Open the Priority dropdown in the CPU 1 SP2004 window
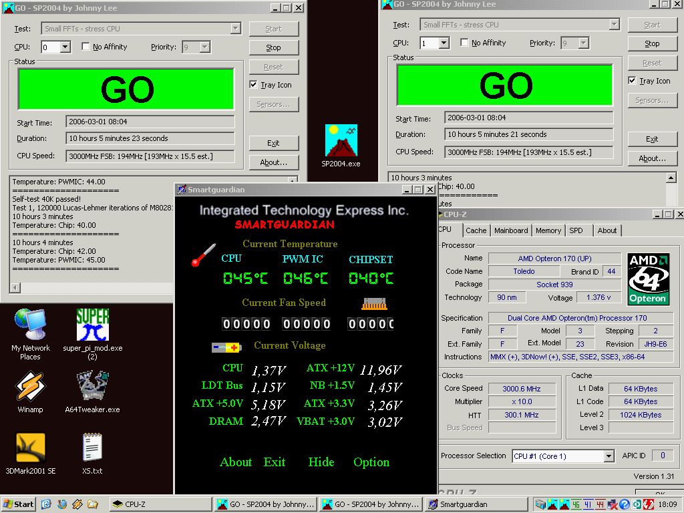 click(x=583, y=43)
